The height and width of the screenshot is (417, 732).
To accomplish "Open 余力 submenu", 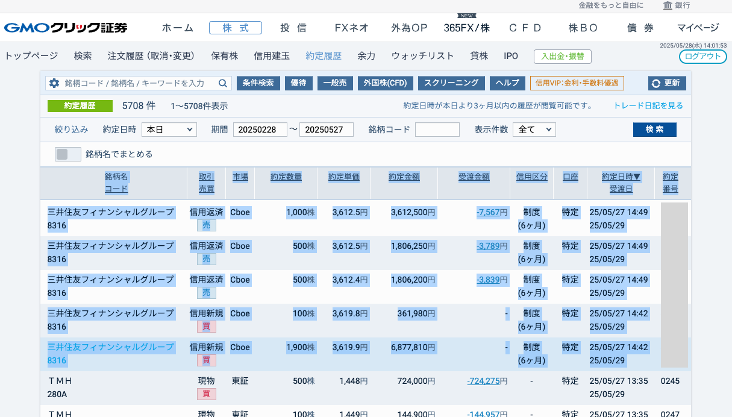I will coord(366,56).
